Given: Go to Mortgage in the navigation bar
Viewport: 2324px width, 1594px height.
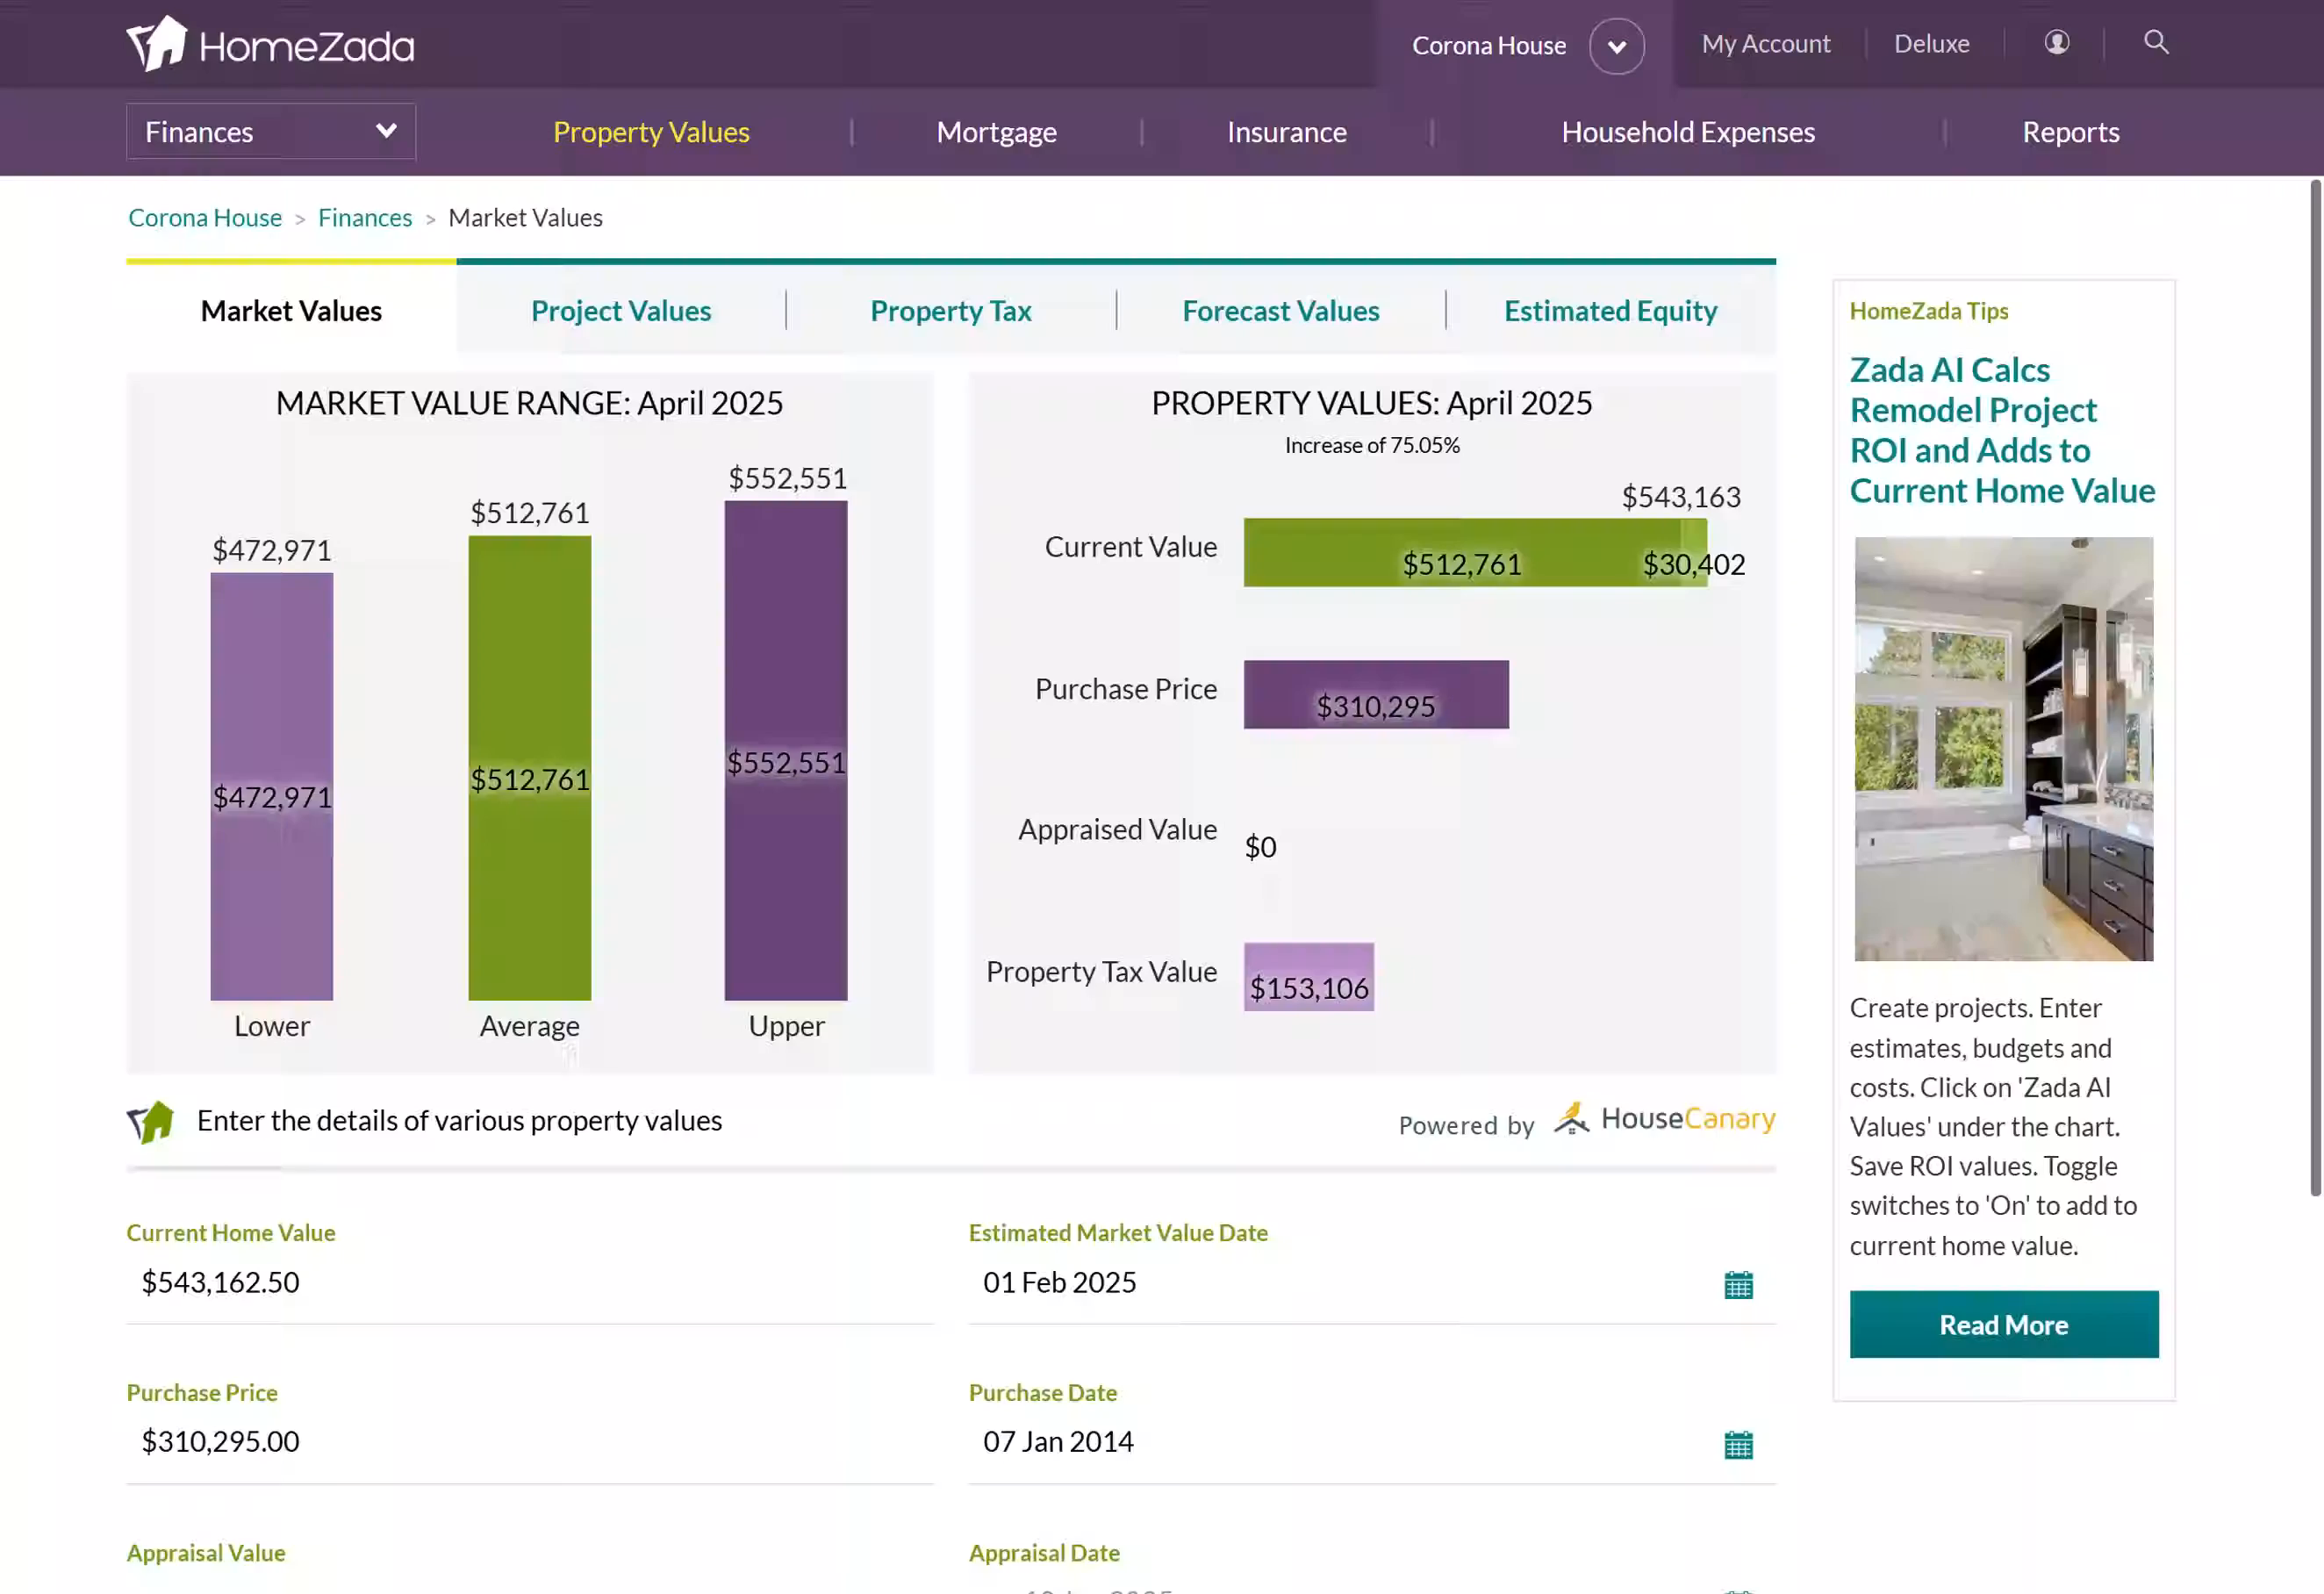Looking at the screenshot, I should (x=996, y=132).
